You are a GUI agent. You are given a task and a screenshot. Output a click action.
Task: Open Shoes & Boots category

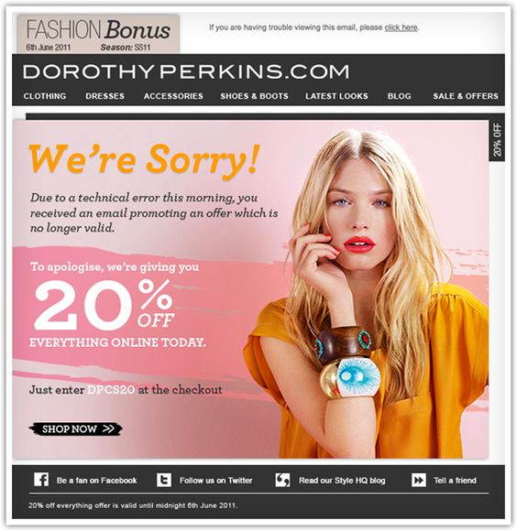[x=254, y=96]
